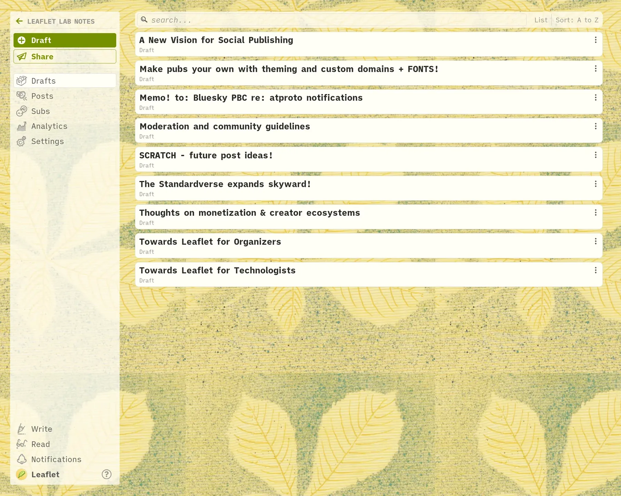Click the Drafts box icon in sidebar
The height and width of the screenshot is (496, 621).
coord(22,81)
